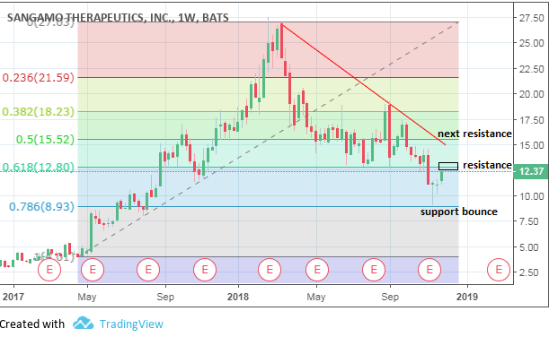Viewport: 549px width, 337px height.
Task: Click the 2017 time axis label
Action: coord(13,297)
